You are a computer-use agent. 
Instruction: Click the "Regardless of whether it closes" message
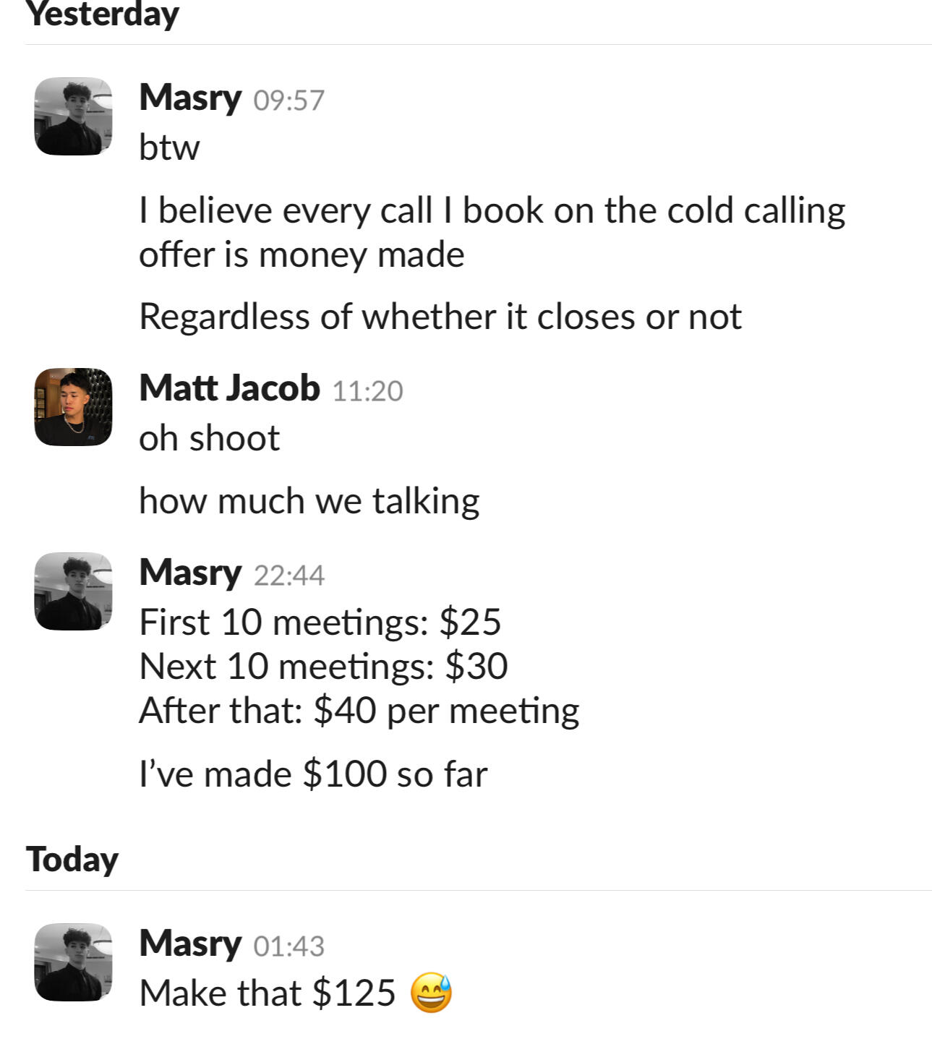pyautogui.click(x=440, y=317)
